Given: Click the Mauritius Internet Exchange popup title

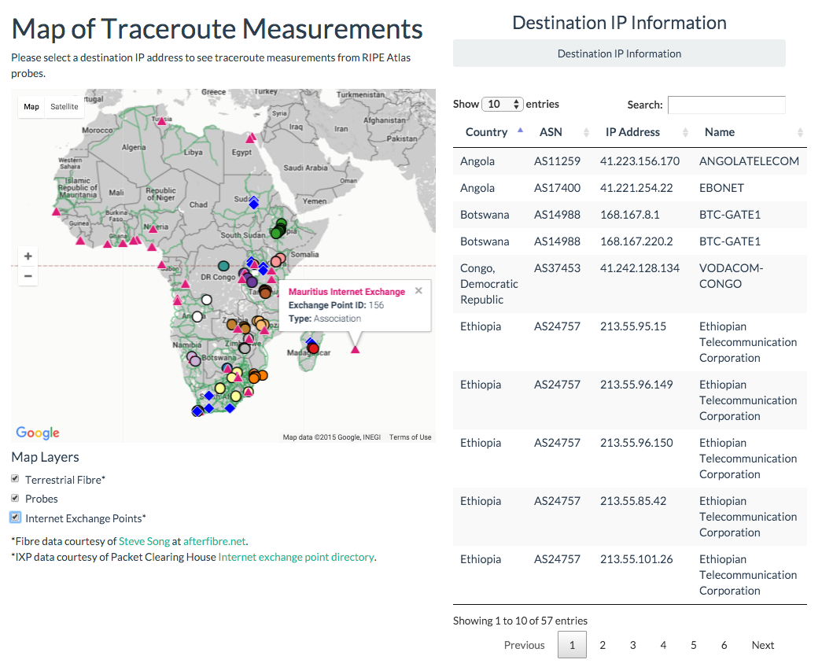Looking at the screenshot, I should [x=346, y=292].
